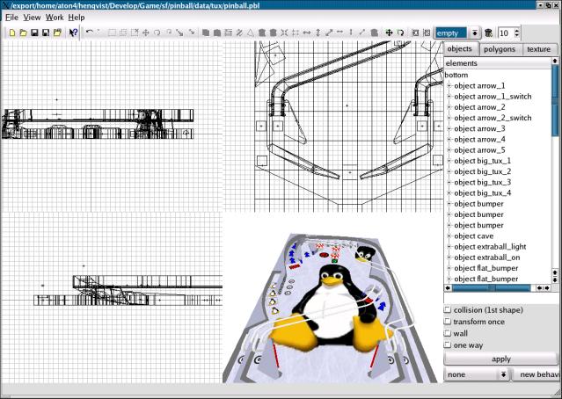Click the New file icon
The image size is (562, 399).
tap(12, 33)
